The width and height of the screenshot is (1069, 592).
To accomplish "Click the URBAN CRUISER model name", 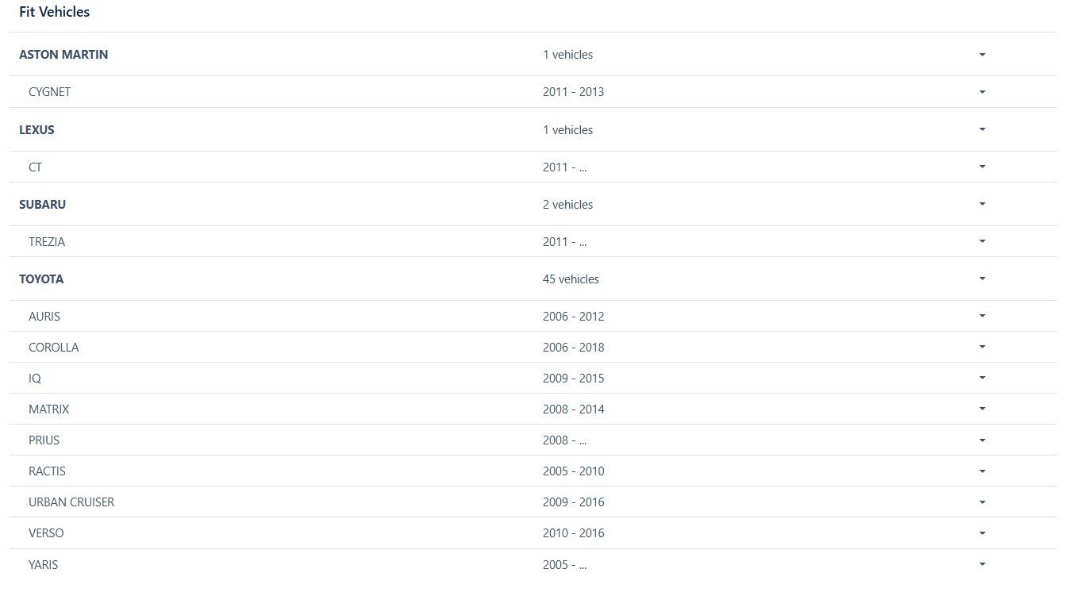I will (x=71, y=502).
